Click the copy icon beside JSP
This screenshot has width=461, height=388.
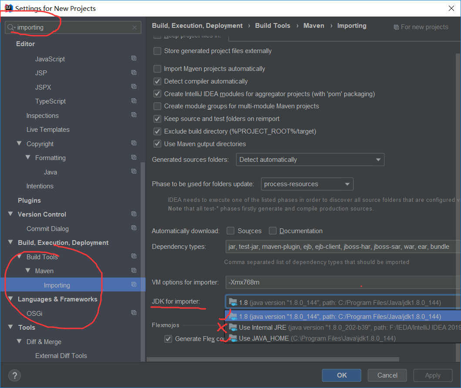[x=134, y=72]
